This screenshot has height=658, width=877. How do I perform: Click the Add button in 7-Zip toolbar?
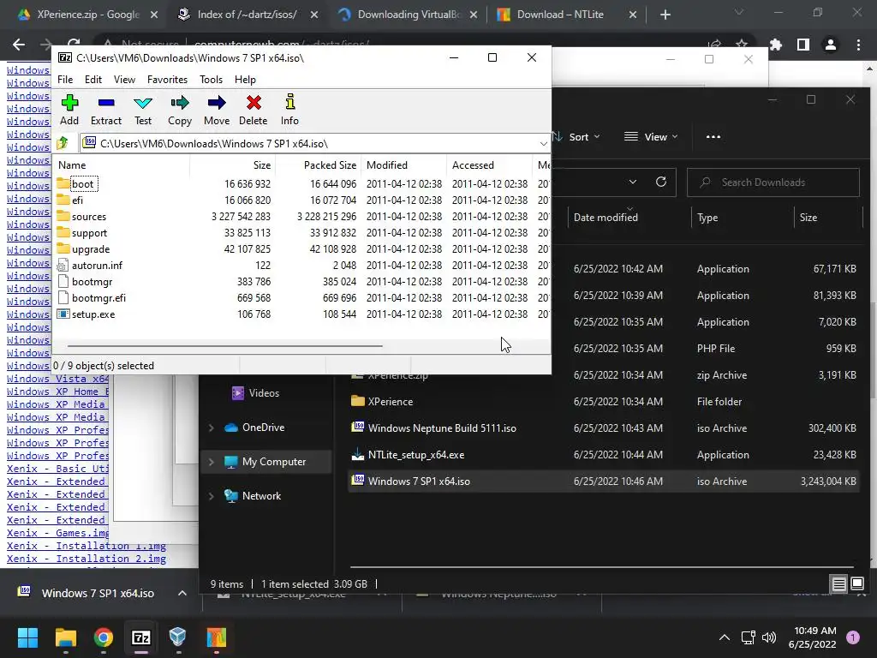(69, 111)
